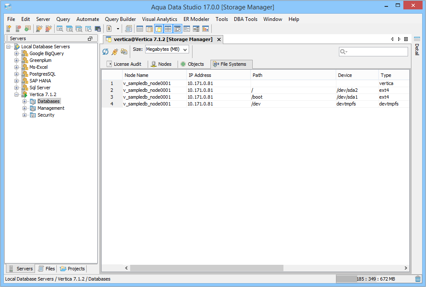This screenshot has height=287, width=426.
Task: Collapse the Vertica 7.1.2 node
Action: pyautogui.click(x=17, y=94)
